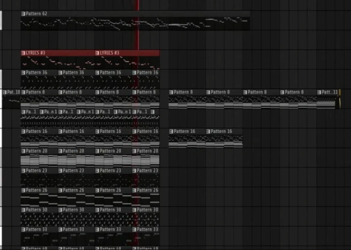Open the Patt..11 clip menu icon
Image resolution: width=351 pixels, height=250 pixels.
(x=319, y=92)
